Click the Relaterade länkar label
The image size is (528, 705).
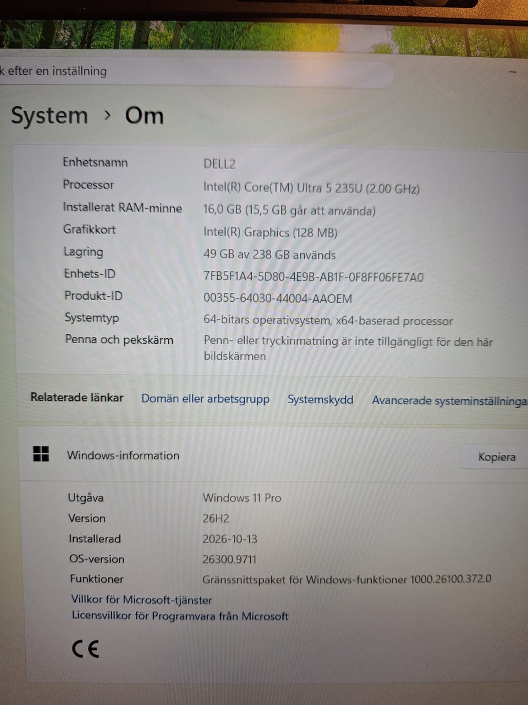(x=77, y=397)
